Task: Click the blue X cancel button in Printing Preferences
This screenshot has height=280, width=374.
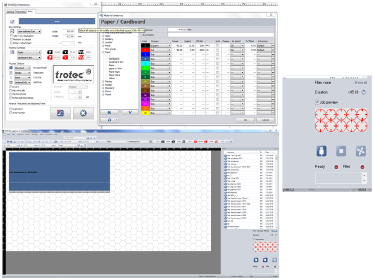Action: click(x=84, y=113)
